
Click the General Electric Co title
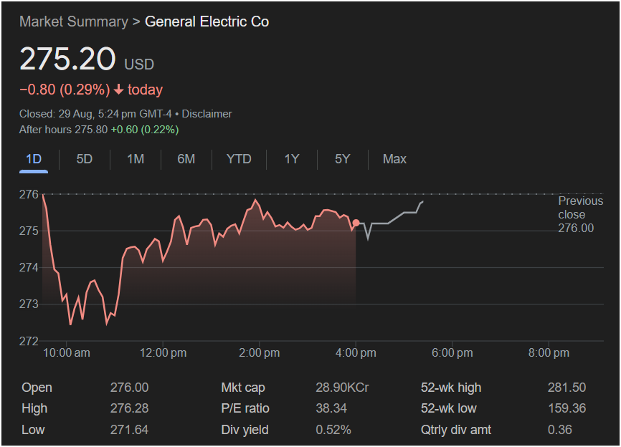[207, 21]
